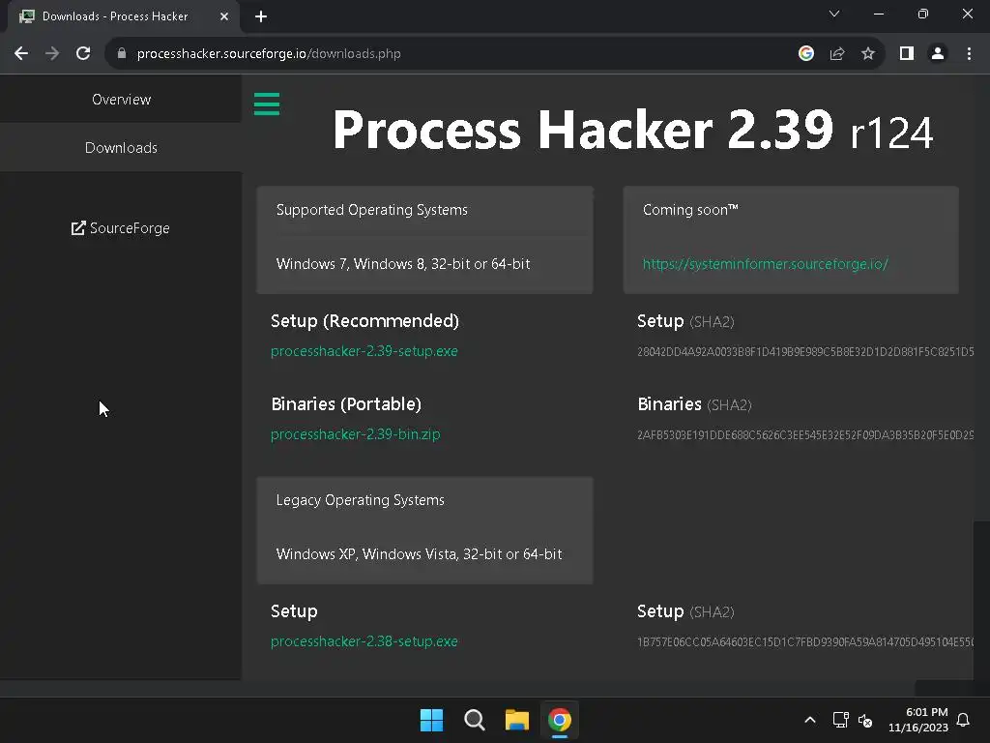Download processhacker-2.38-setup.exe
The width and height of the screenshot is (990, 743).
(364, 641)
